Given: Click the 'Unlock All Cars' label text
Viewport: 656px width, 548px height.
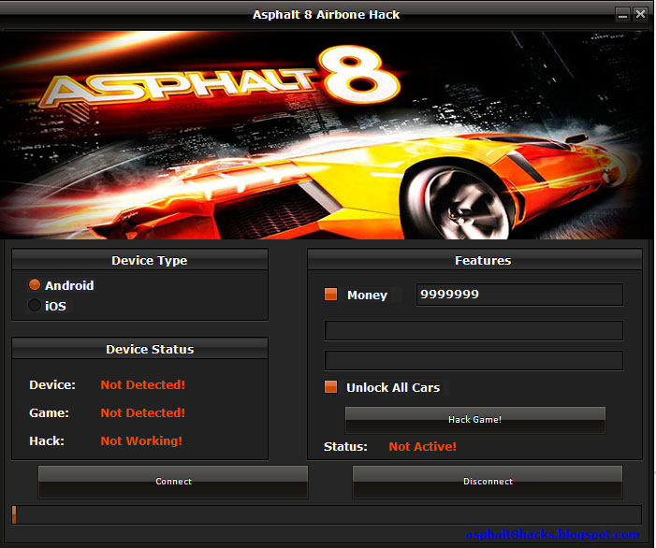Looking at the screenshot, I should point(393,387).
